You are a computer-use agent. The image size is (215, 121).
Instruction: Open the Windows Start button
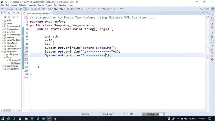click(x=3, y=119)
